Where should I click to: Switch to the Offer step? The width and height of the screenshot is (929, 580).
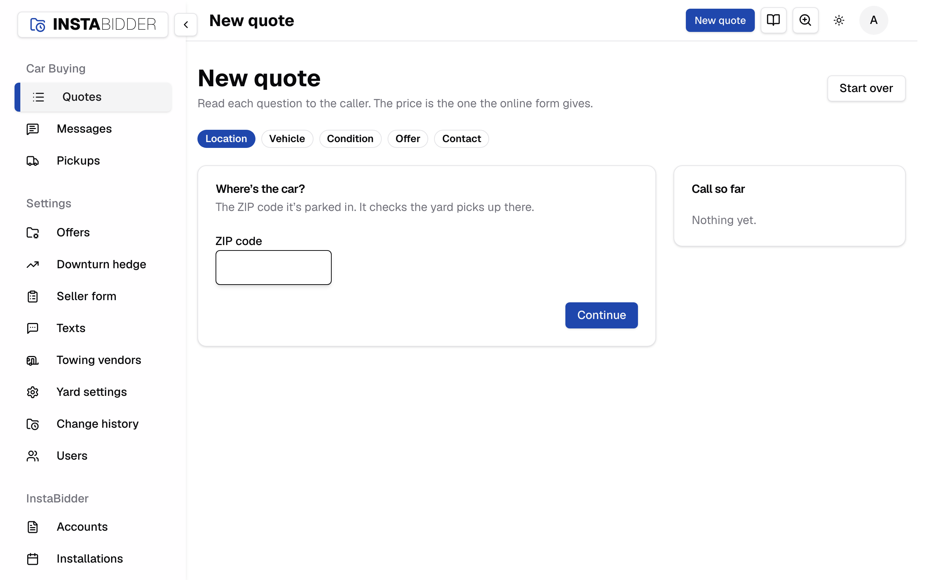click(408, 138)
